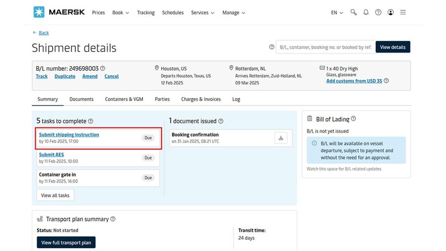Open the search magnifier icon
This screenshot has height=251, width=446.
pos(353,12)
